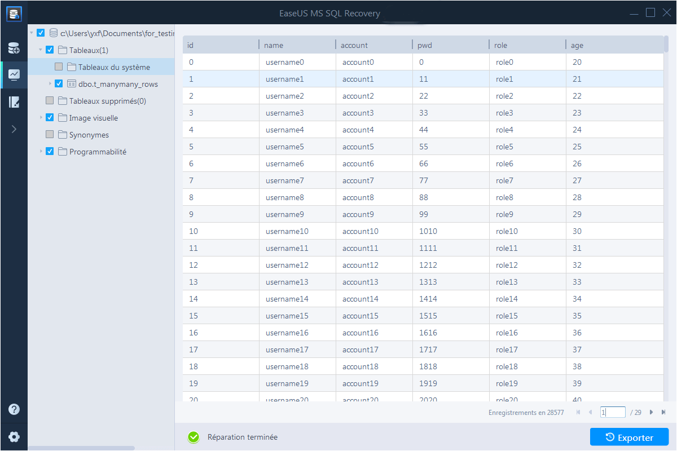Image resolution: width=677 pixels, height=451 pixels.
Task: Open the help question mark icon
Action: coord(14,409)
